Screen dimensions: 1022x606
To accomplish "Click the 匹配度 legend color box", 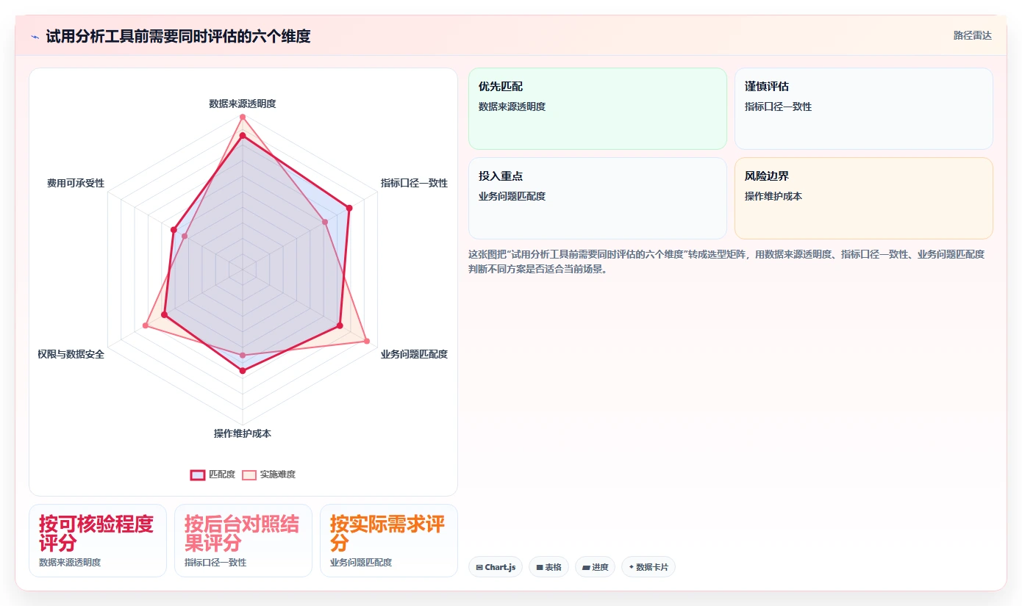I will [197, 475].
